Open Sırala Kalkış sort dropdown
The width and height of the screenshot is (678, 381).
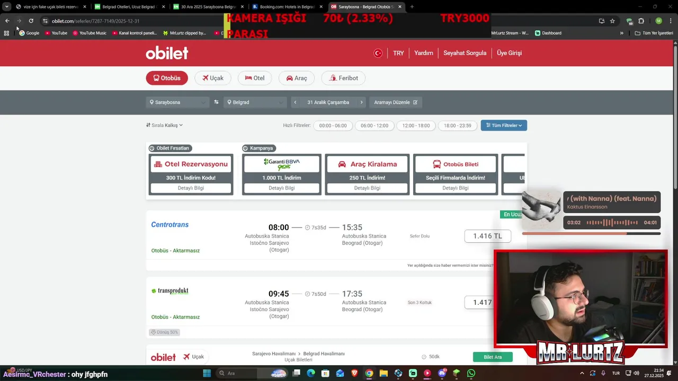point(164,125)
